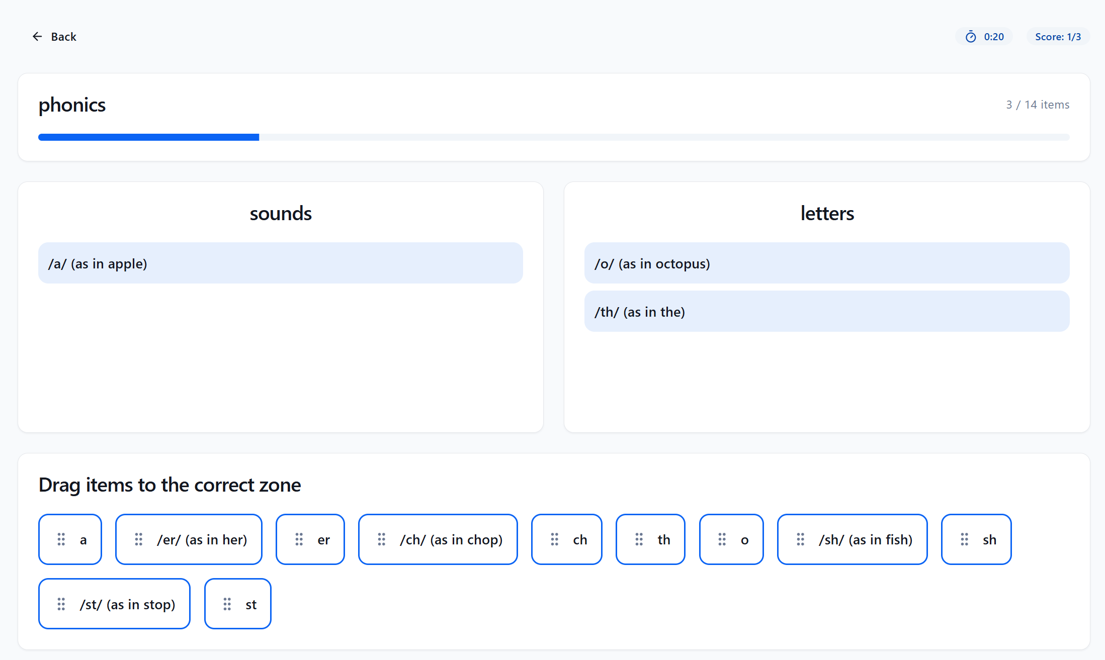Viewport: 1105px width, 660px height.
Task: Click '/o/ (as in octopus)' in letters zone
Action: [826, 263]
